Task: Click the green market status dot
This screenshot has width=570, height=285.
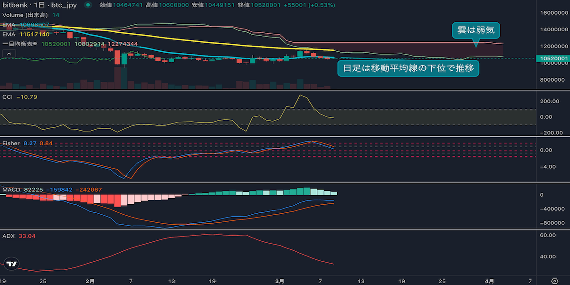Action: coord(87,5)
